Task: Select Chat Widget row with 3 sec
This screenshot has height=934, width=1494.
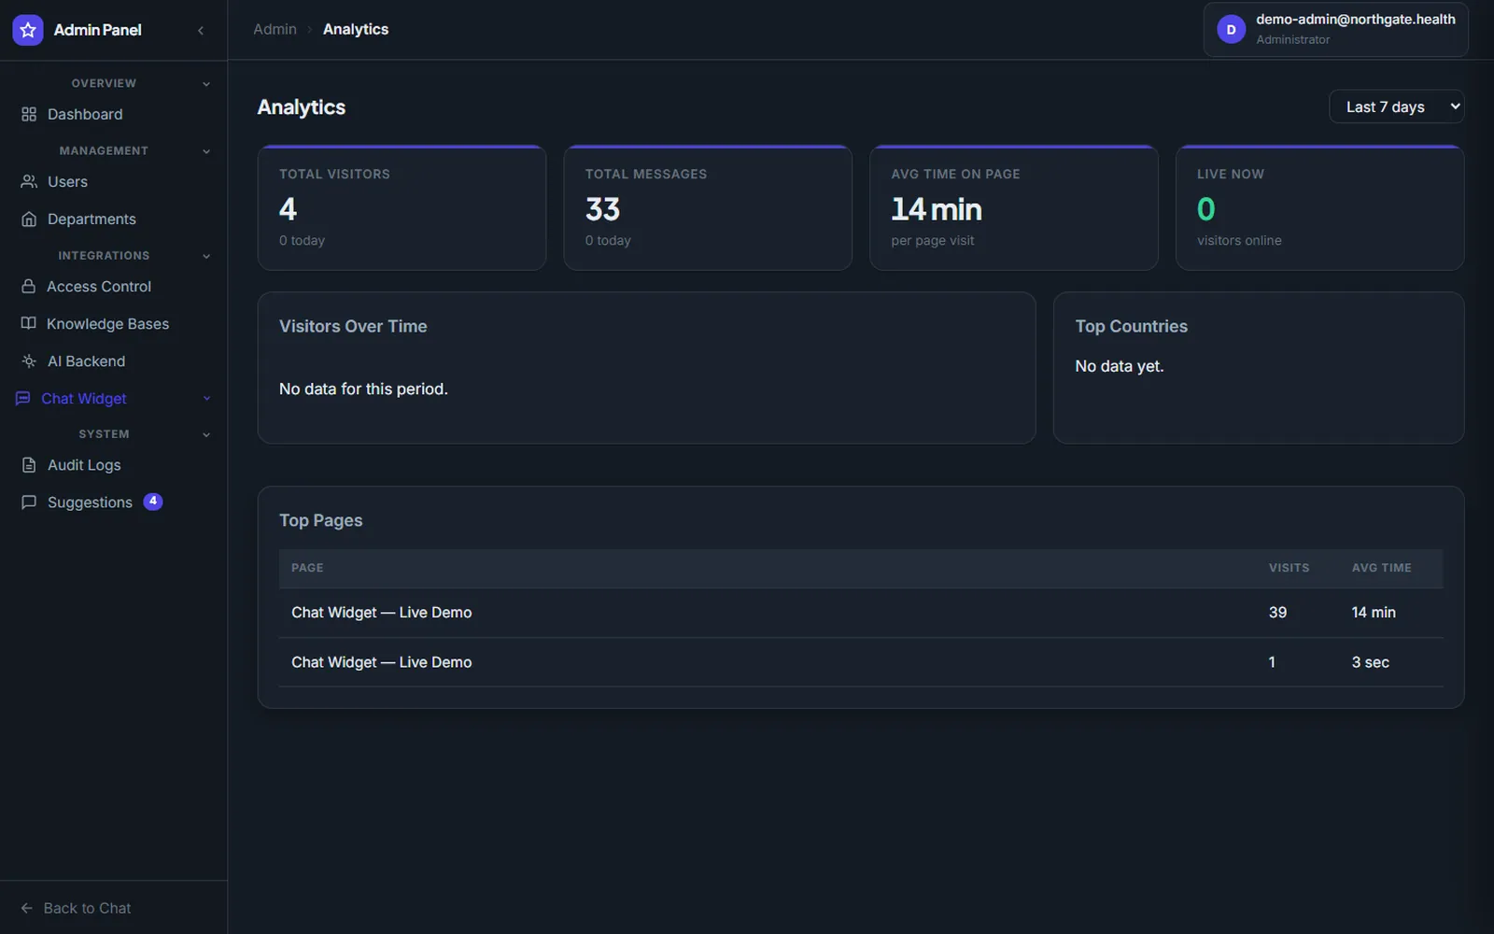Action: pyautogui.click(x=861, y=662)
